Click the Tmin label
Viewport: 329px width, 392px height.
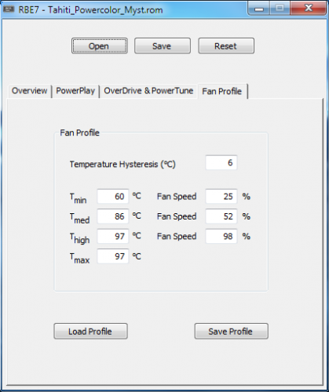78,198
